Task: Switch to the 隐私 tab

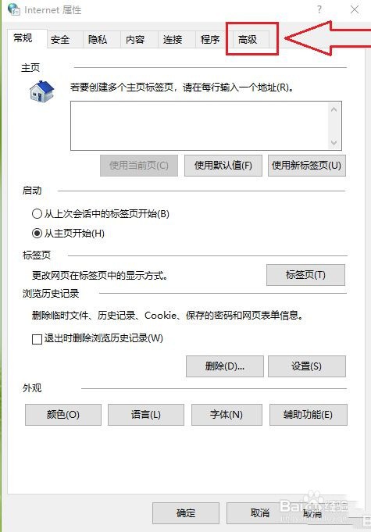Action: coord(98,40)
